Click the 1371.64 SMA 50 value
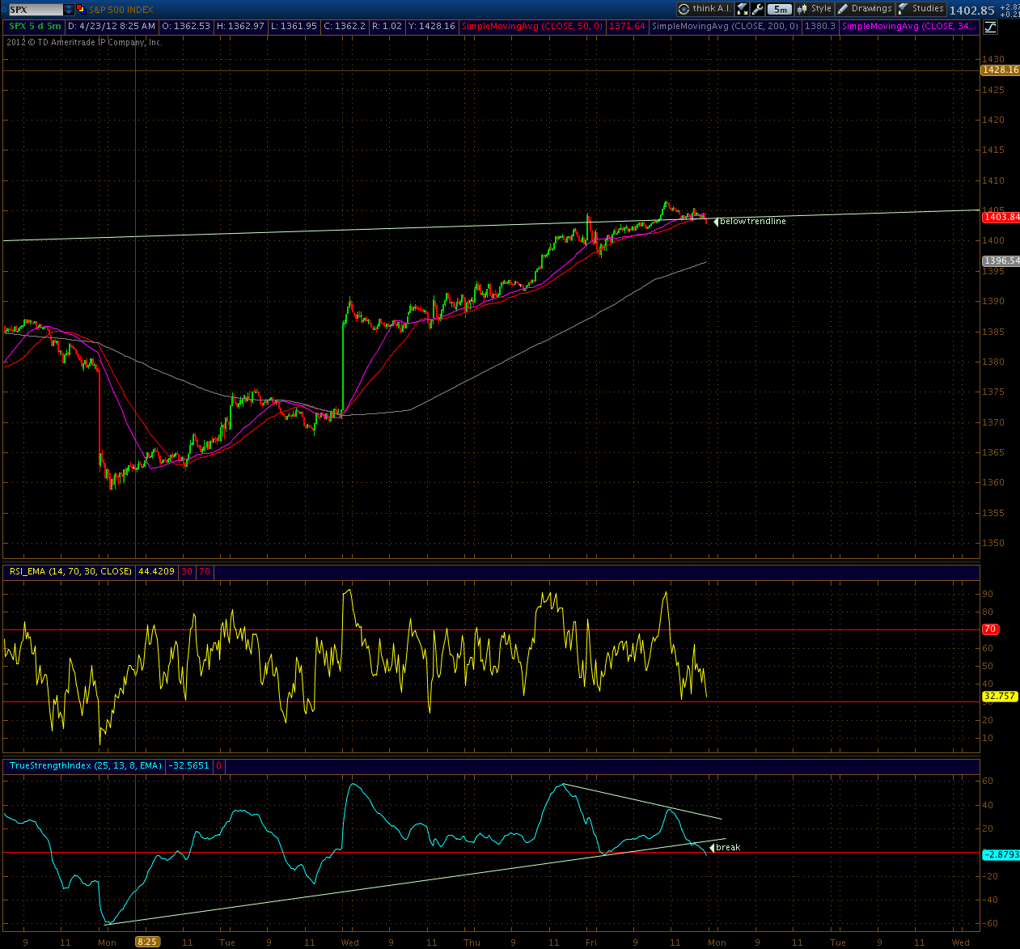Screen dimensions: 1020x949 pos(627,27)
